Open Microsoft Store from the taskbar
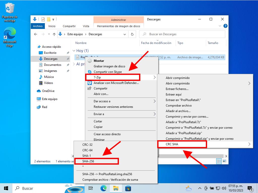 [128, 188]
